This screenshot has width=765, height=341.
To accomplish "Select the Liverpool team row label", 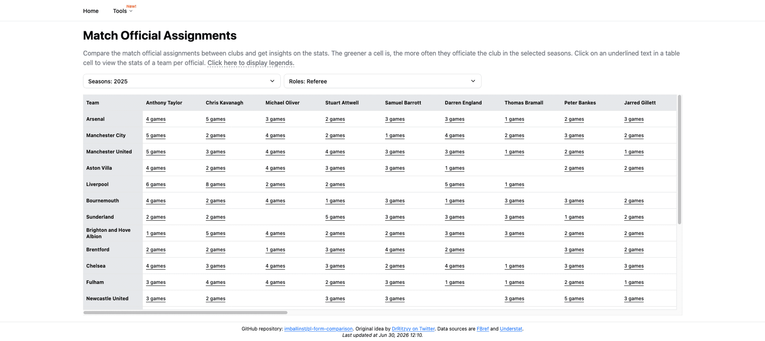I will (x=97, y=184).
